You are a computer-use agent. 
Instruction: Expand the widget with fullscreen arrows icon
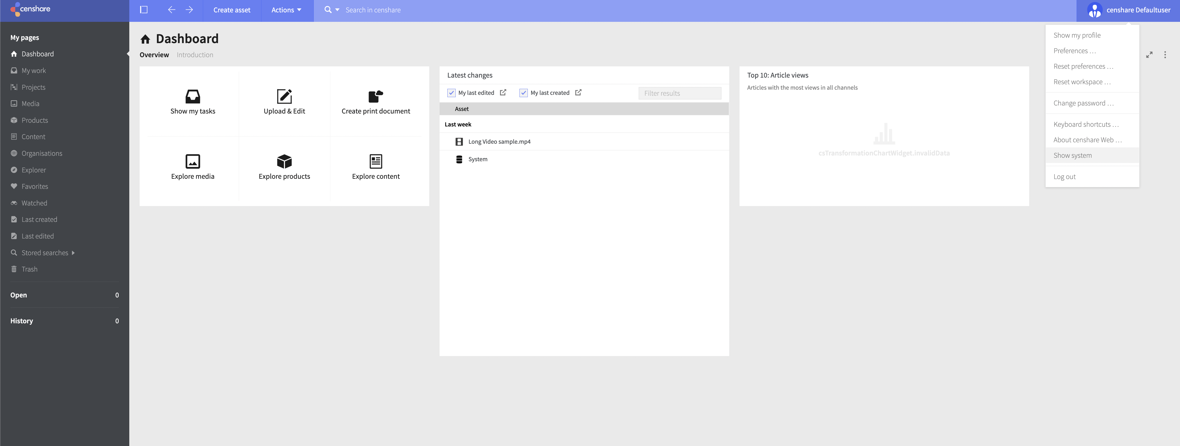coord(1149,55)
